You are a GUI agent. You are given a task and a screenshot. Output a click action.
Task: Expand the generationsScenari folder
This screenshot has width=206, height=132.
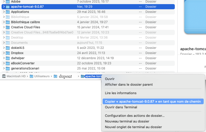coord(4,68)
